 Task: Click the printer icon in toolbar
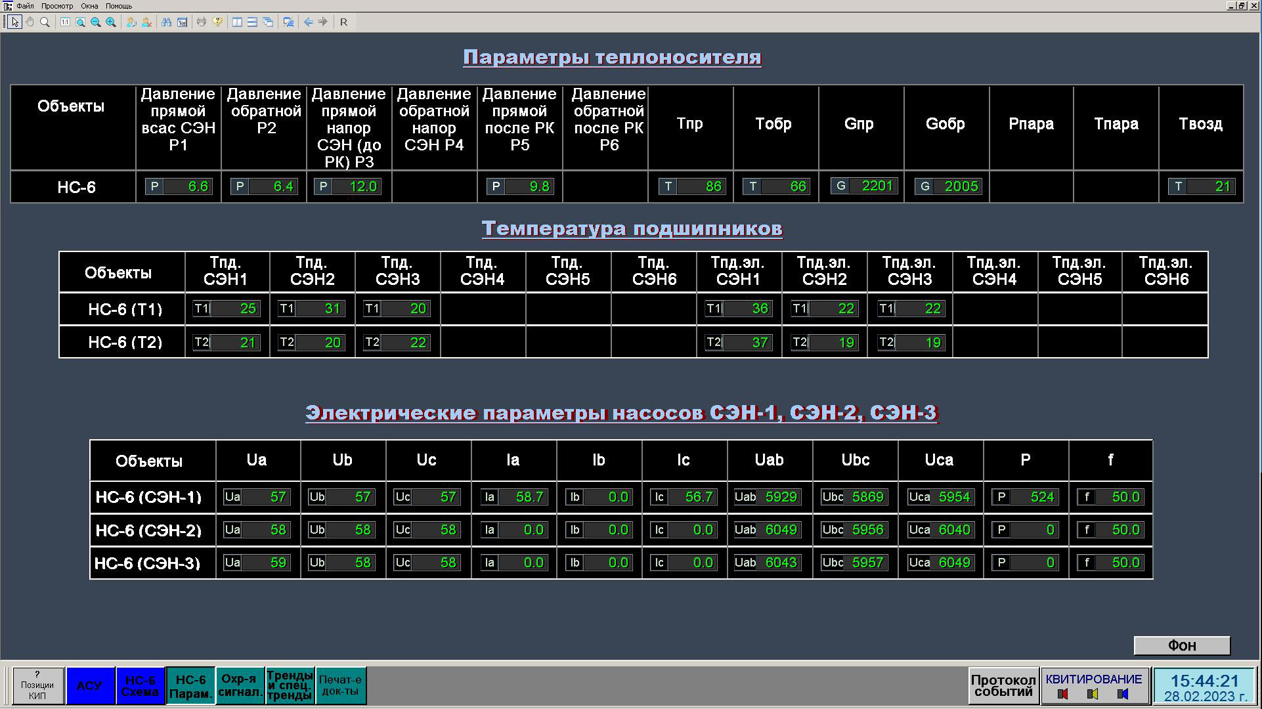(202, 22)
